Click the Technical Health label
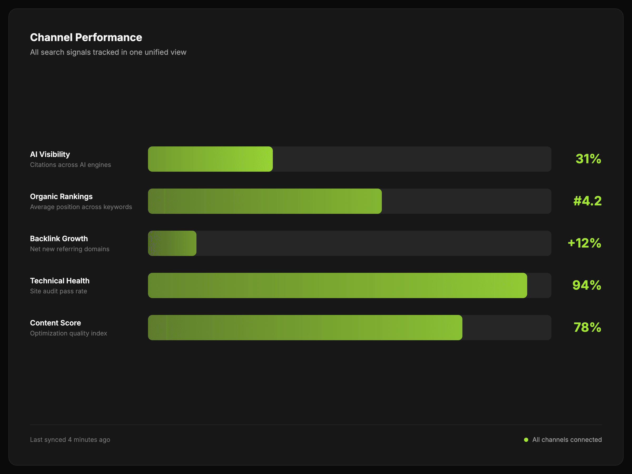The image size is (632, 474). pos(60,281)
